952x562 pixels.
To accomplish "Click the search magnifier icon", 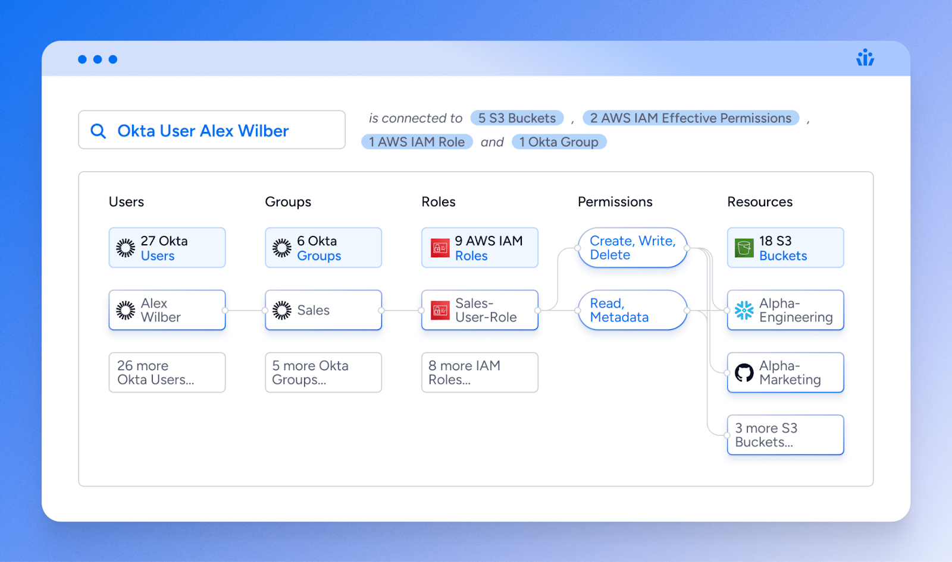I will (x=98, y=131).
